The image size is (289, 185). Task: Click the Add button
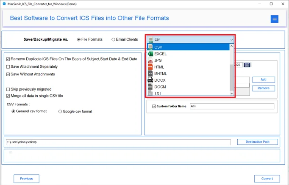(x=264, y=80)
